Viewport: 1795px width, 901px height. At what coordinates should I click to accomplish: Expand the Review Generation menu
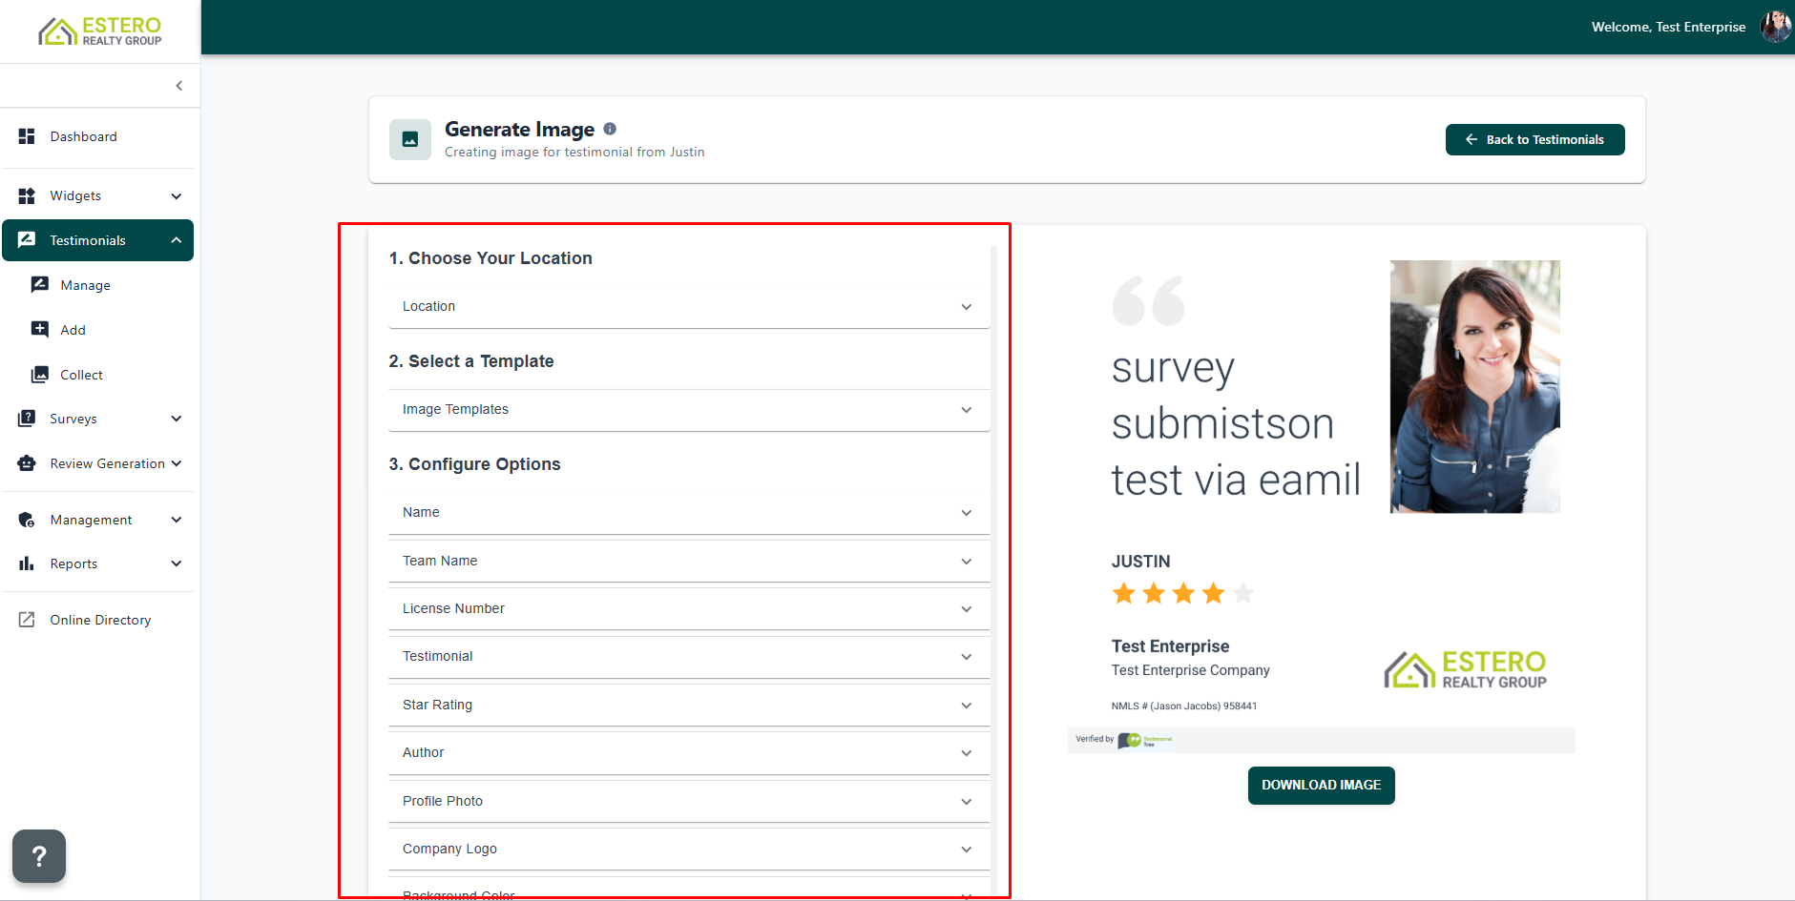click(97, 463)
